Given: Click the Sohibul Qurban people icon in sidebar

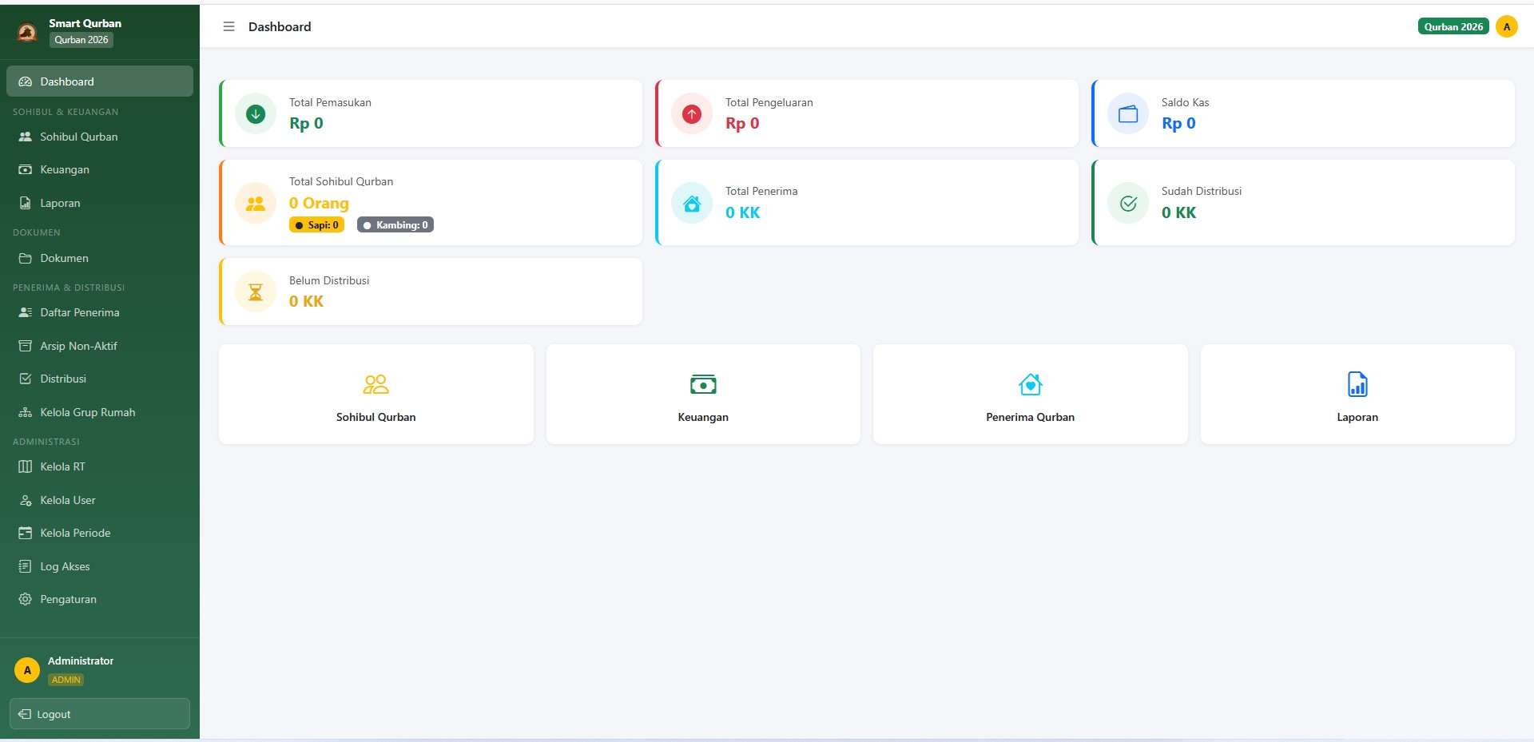Looking at the screenshot, I should click(25, 137).
